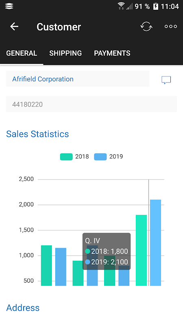Select the GENERAL tab
This screenshot has height=325, width=183.
coord(22,53)
